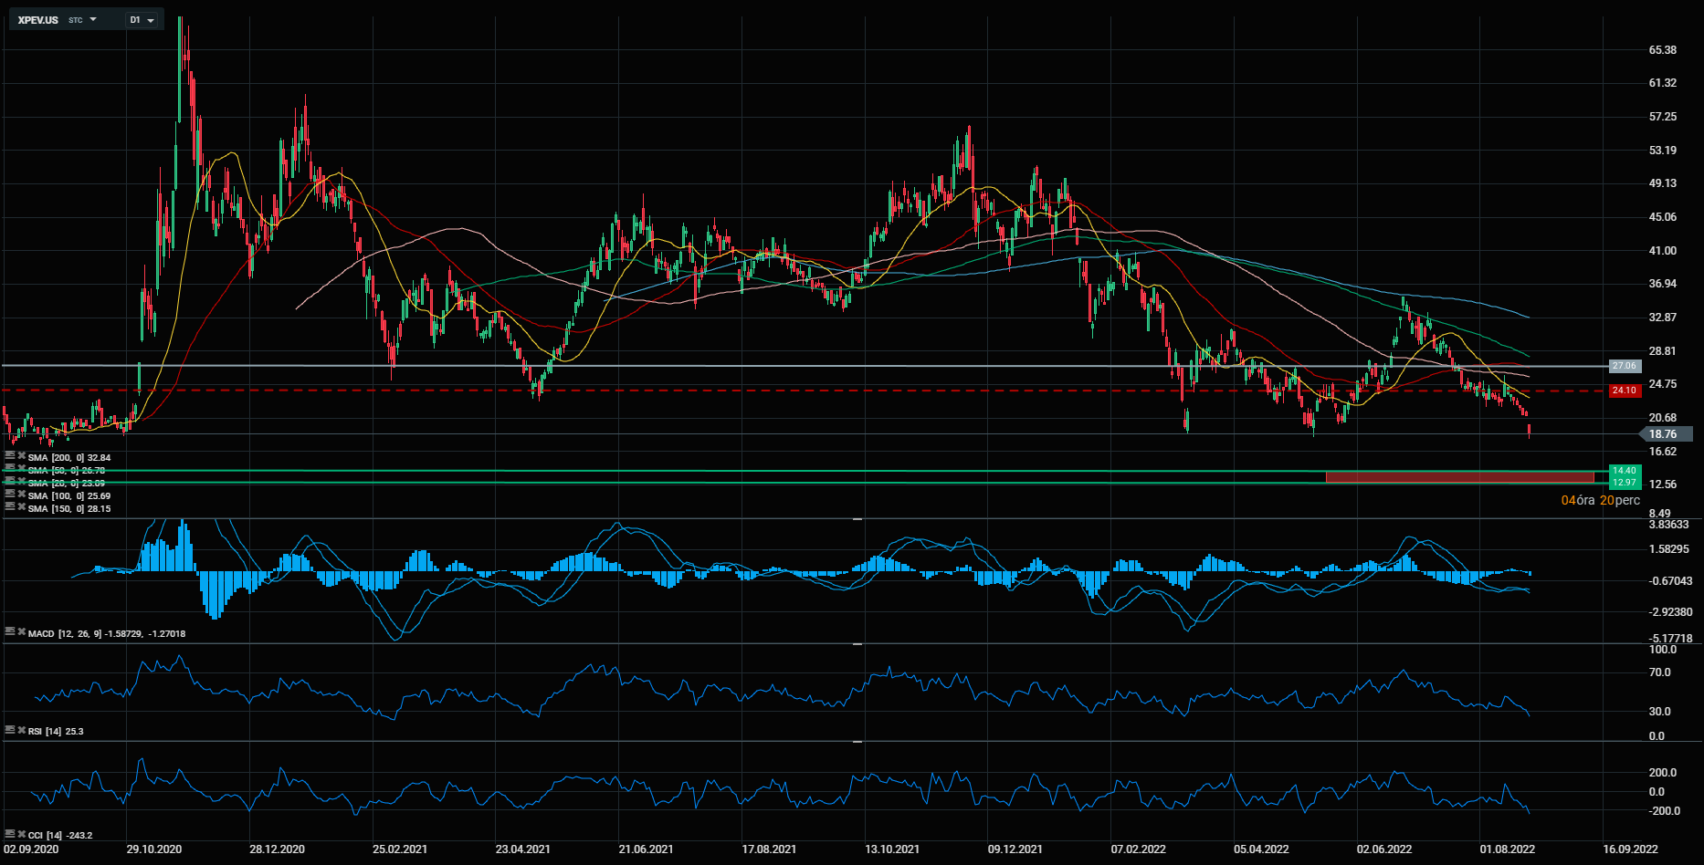Open CCI indicator settings icon
This screenshot has width=1704, height=865.
10,833
